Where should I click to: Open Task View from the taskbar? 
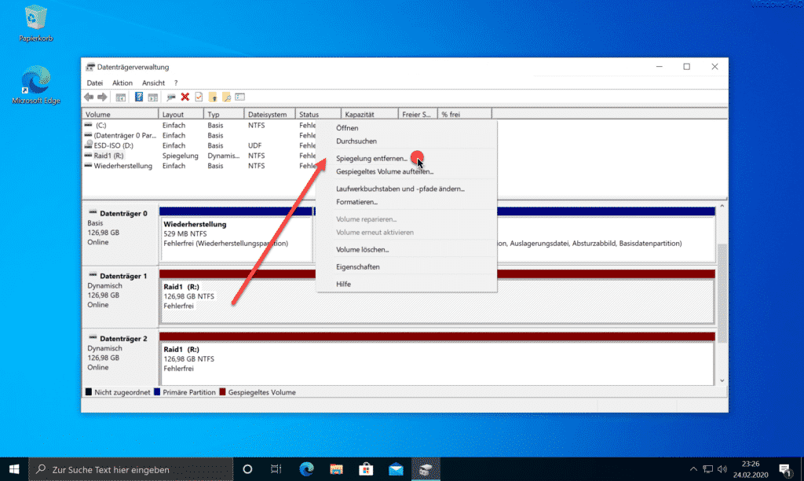click(x=276, y=469)
